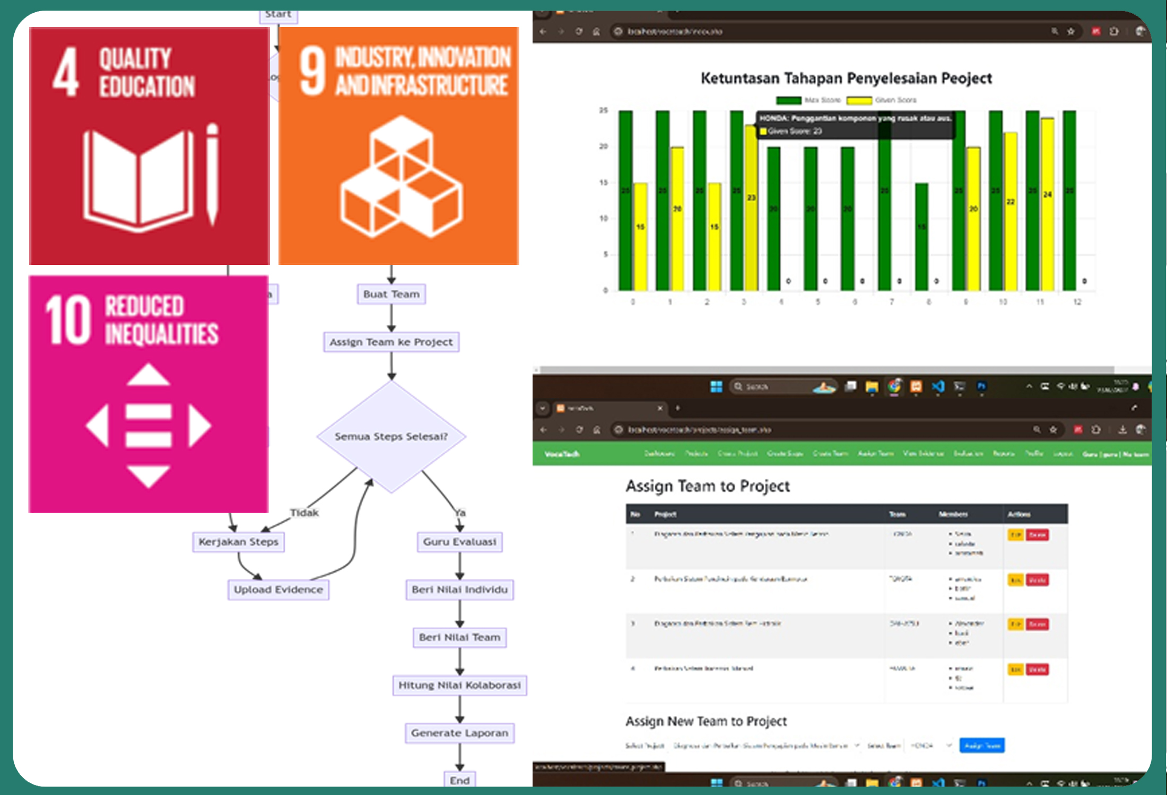Reload the chart browser window
This screenshot has width=1167, height=795.
(x=579, y=31)
